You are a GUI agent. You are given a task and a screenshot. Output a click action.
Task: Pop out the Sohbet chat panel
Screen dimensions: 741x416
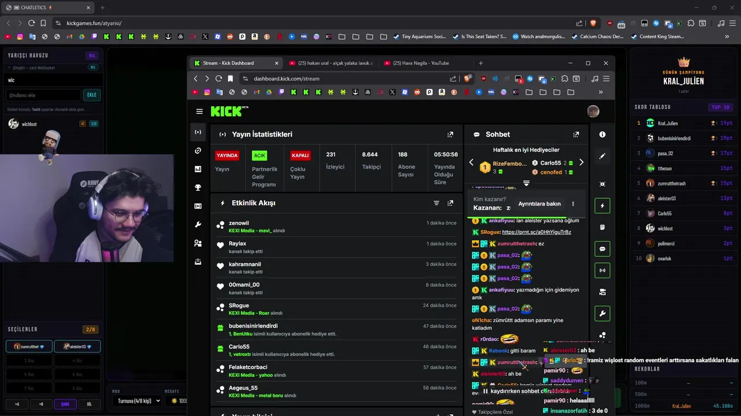[576, 134]
